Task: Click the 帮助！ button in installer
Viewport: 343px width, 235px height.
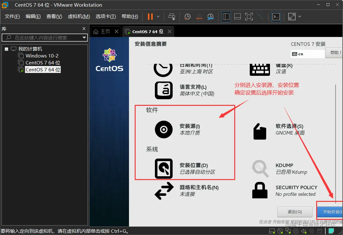Action: pyautogui.click(x=334, y=53)
